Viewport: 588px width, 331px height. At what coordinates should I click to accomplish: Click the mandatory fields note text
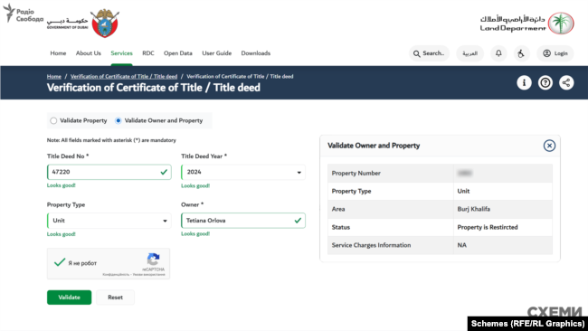[111, 140]
